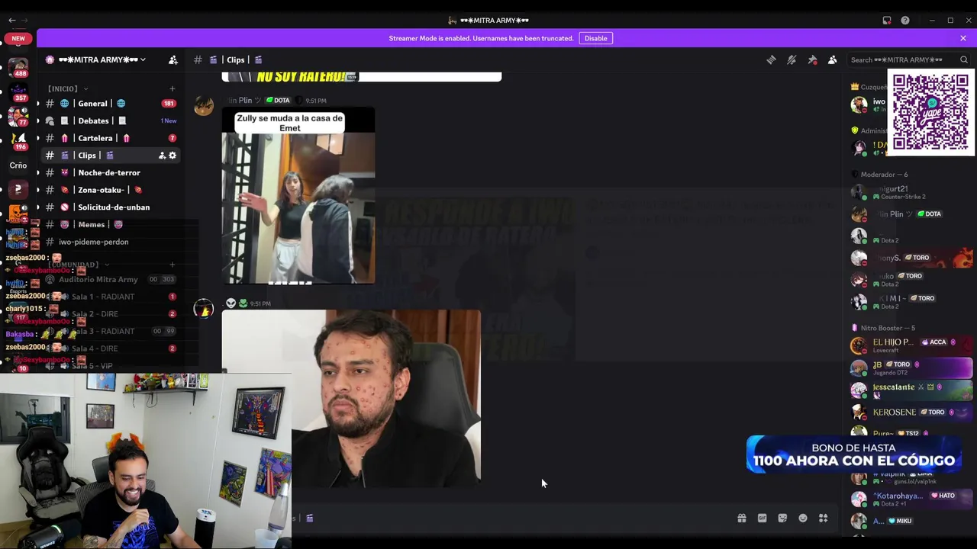Collapse the INICIO category
Screen dimensions: 977x549
pyautogui.click(x=67, y=88)
